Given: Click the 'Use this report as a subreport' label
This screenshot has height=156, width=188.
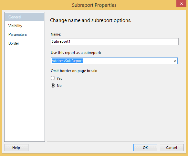Looking at the screenshot, I should [76, 53].
